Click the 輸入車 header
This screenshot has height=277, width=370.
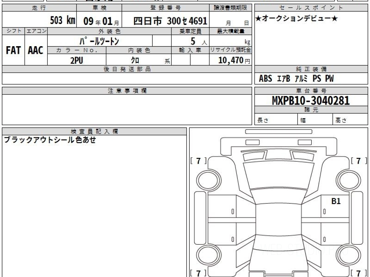tap(190, 50)
